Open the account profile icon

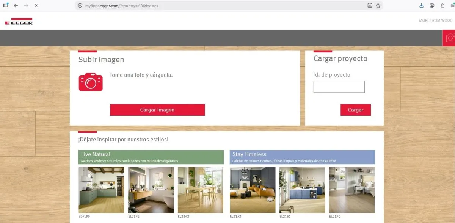[x=432, y=6]
